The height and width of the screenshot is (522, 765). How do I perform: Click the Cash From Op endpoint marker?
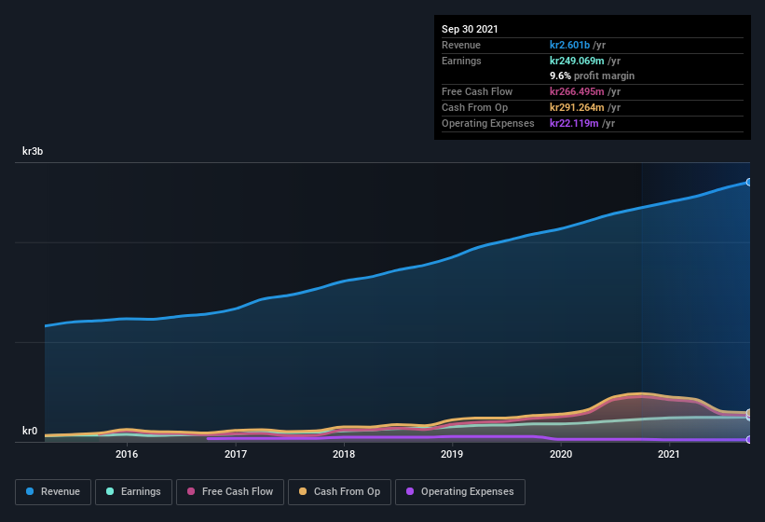pyautogui.click(x=748, y=413)
